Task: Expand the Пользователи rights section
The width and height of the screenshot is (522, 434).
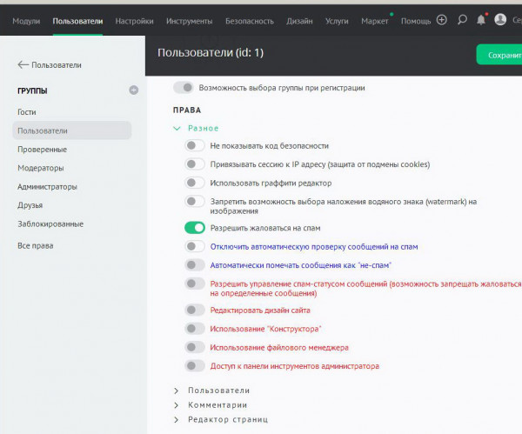Action: click(177, 391)
